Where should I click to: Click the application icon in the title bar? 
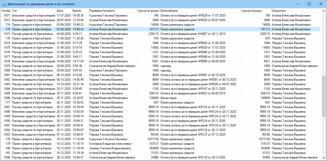[4, 4]
